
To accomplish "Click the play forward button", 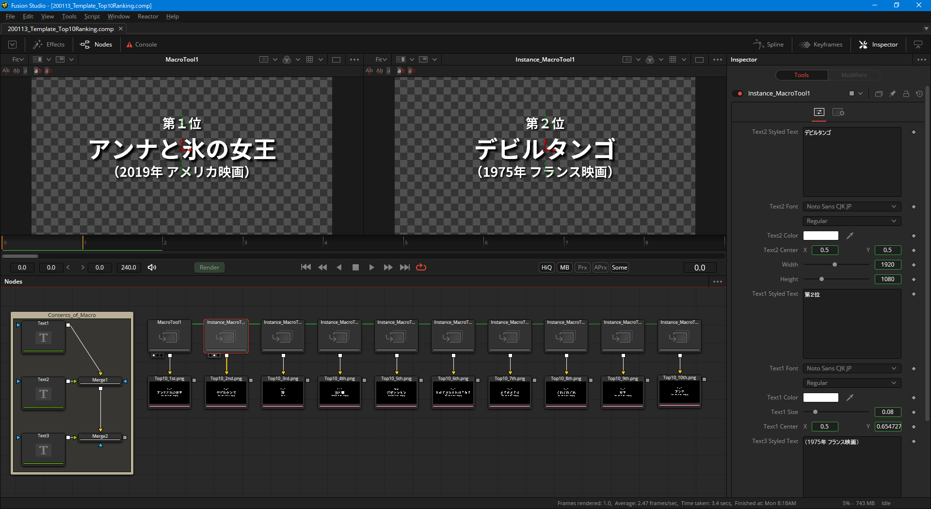I will (371, 268).
